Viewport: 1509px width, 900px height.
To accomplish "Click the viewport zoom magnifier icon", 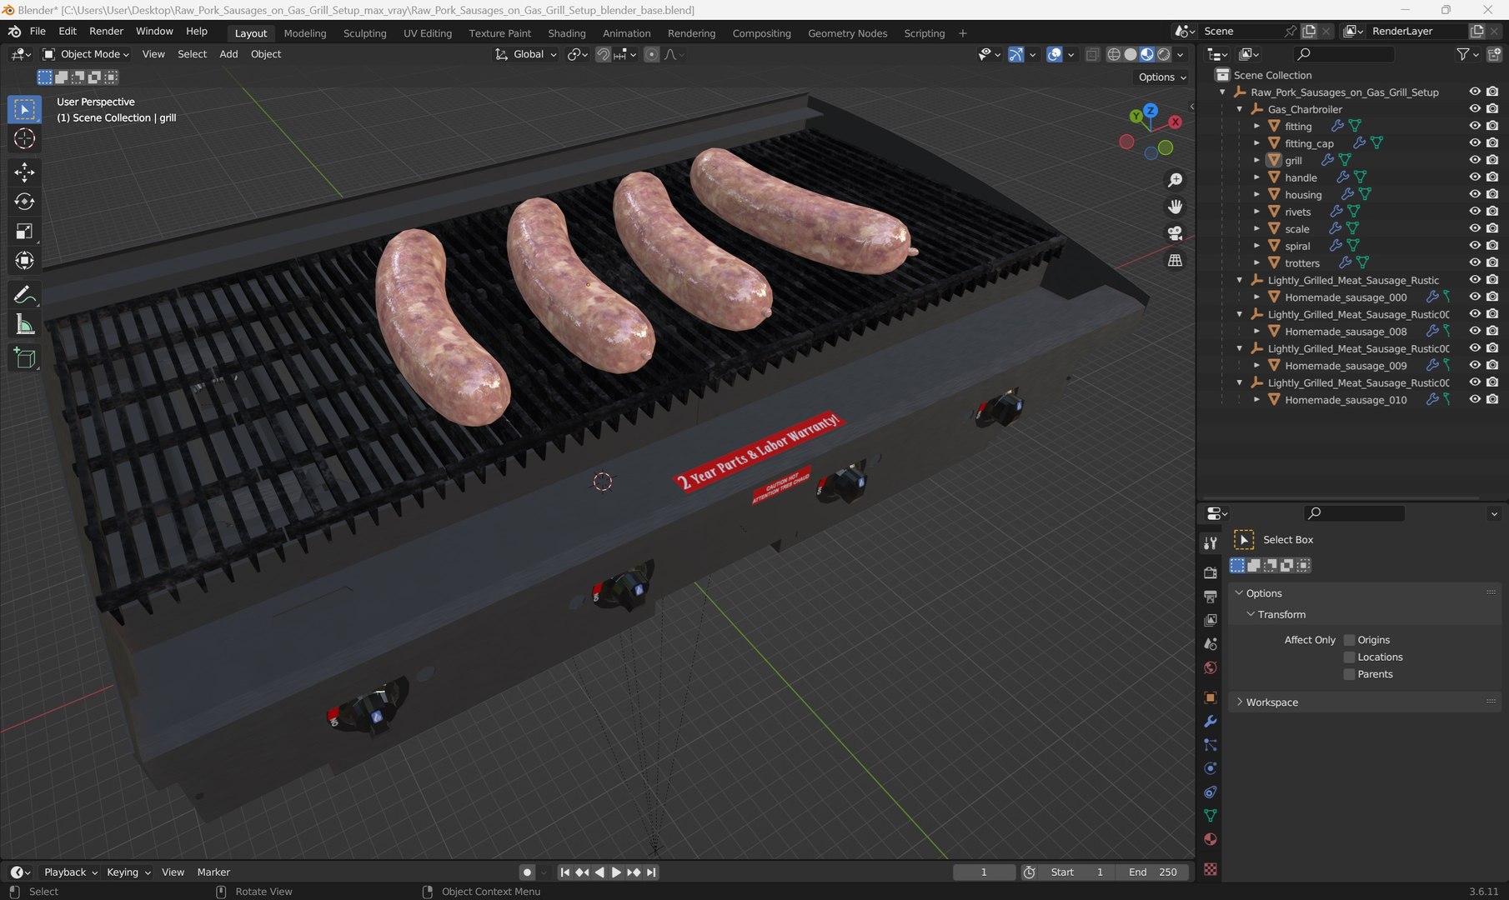I will pos(1175,180).
